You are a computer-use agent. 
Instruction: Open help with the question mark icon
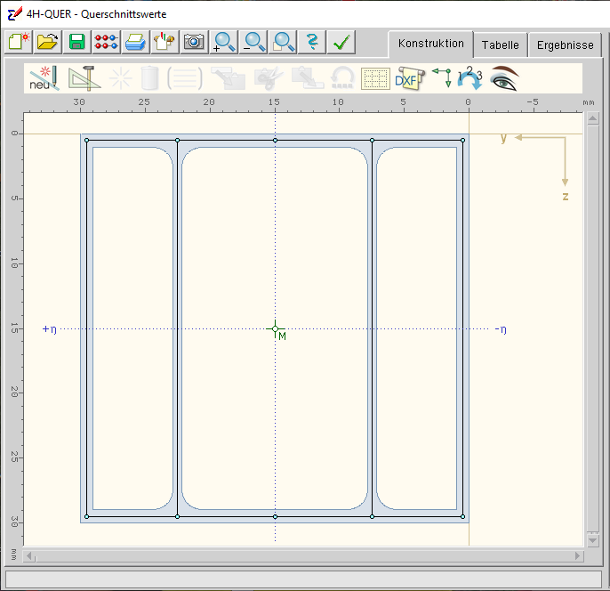coord(311,42)
